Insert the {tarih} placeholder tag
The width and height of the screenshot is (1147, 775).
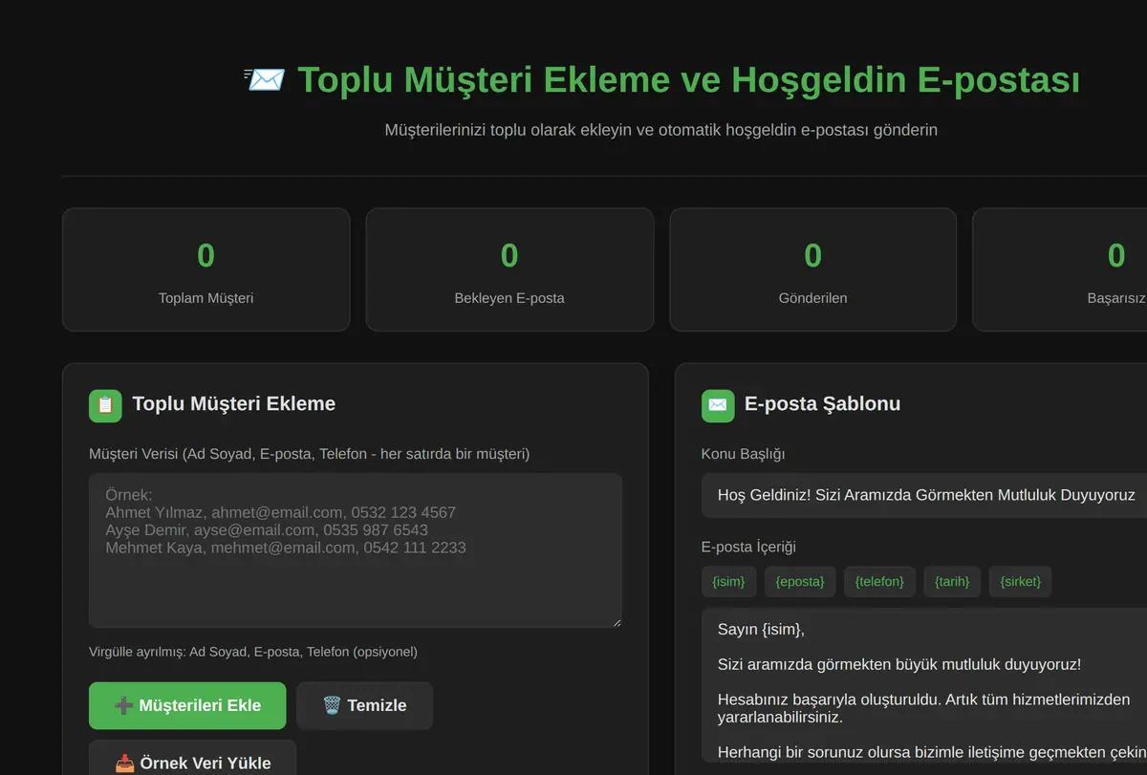pos(952,581)
